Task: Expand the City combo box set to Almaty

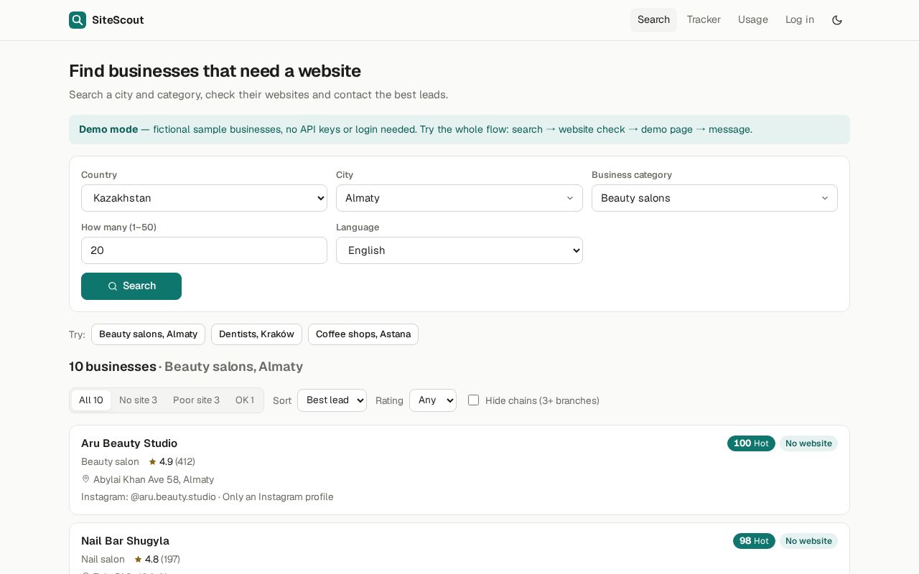Action: [459, 198]
